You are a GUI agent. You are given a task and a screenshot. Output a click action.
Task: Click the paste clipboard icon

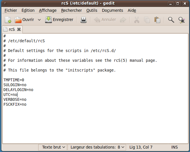157,20
